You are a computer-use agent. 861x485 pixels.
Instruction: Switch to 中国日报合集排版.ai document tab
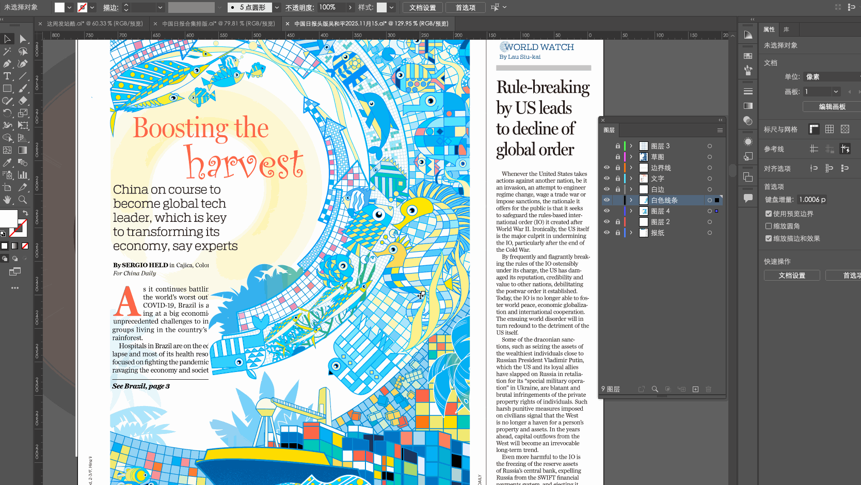[x=218, y=23]
